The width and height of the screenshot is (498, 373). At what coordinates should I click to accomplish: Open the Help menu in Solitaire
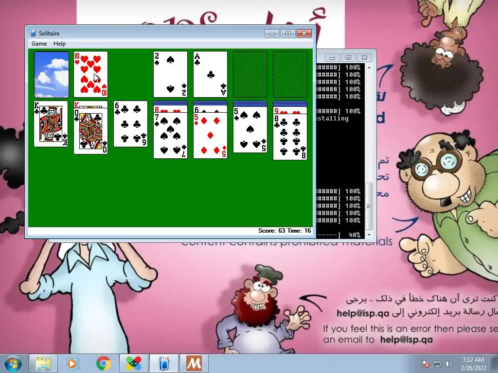[59, 44]
